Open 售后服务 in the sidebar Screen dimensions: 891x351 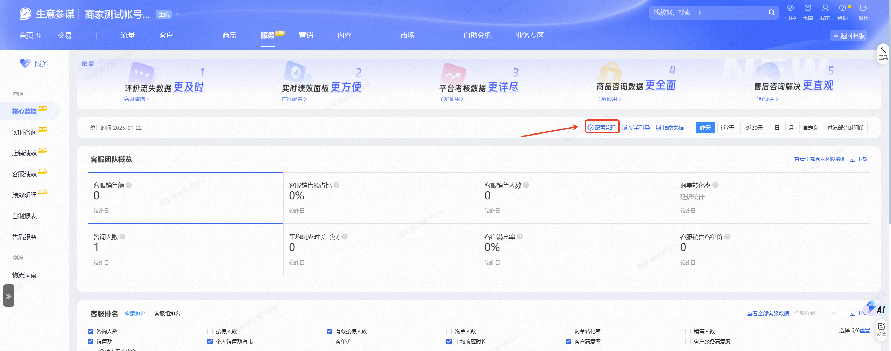(x=24, y=237)
